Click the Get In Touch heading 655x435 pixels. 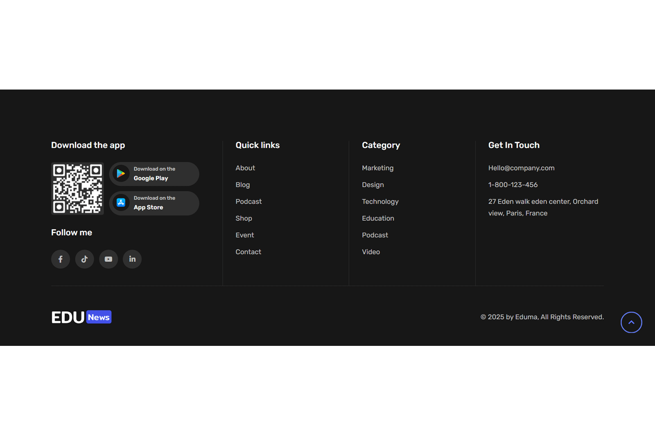pyautogui.click(x=514, y=145)
